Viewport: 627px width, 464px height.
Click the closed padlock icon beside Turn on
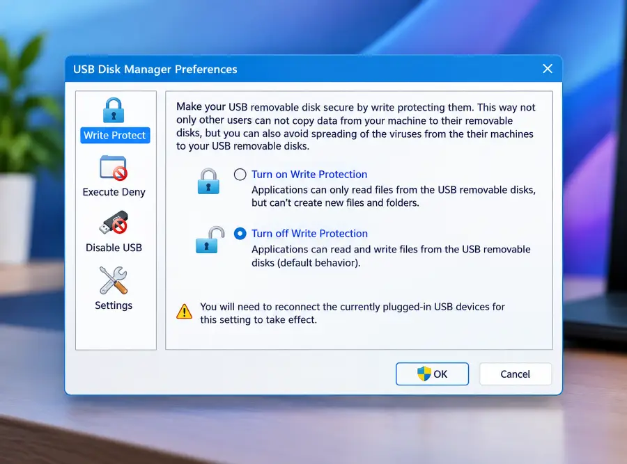208,182
